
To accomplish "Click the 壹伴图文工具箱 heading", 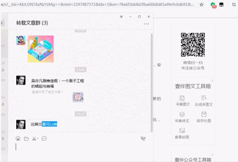I will (x=193, y=86).
